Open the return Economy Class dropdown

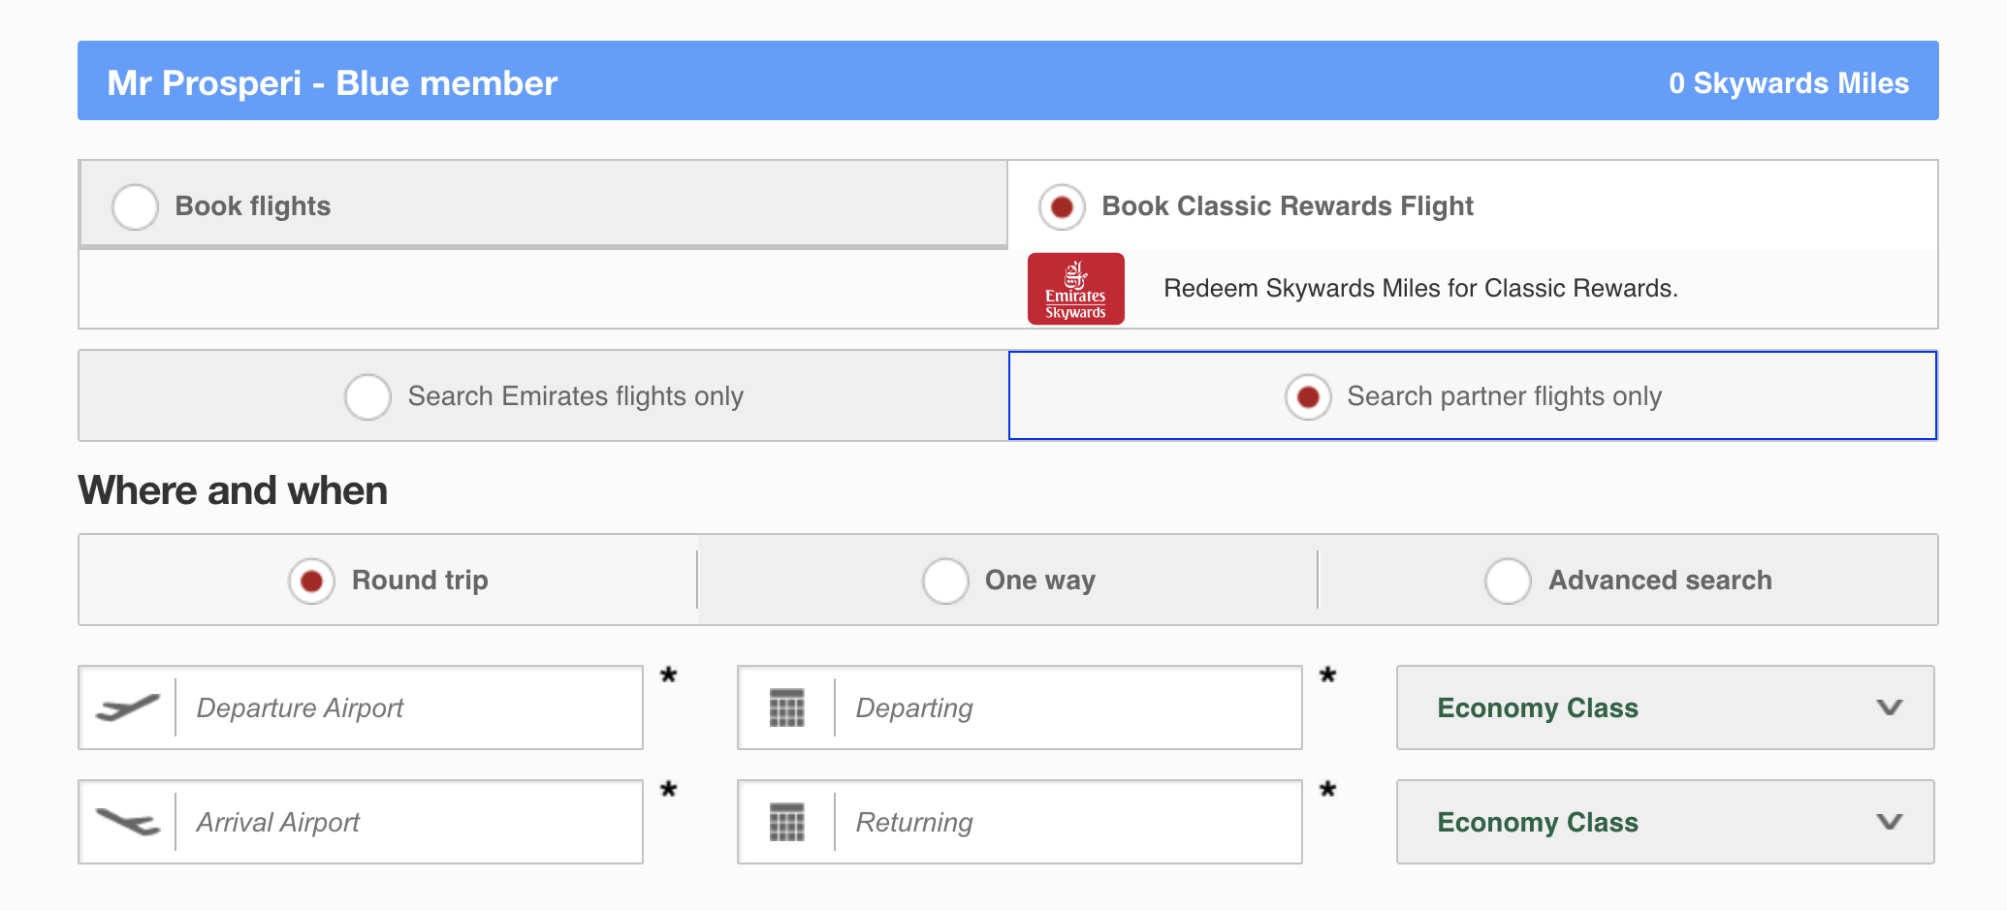click(1665, 822)
